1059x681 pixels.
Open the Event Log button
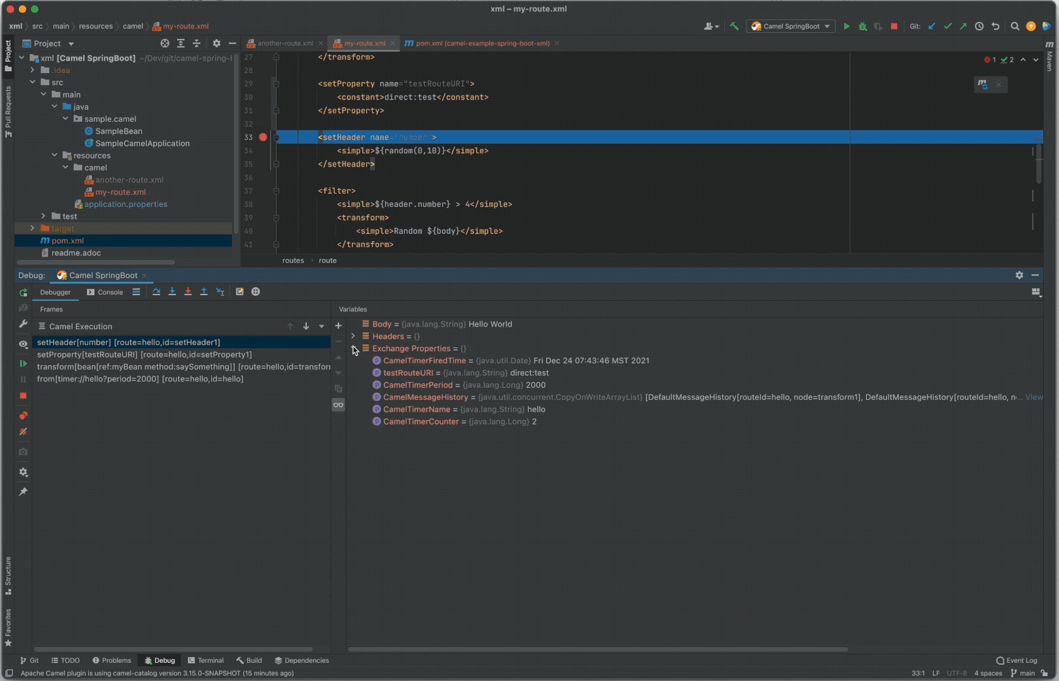(x=1016, y=660)
